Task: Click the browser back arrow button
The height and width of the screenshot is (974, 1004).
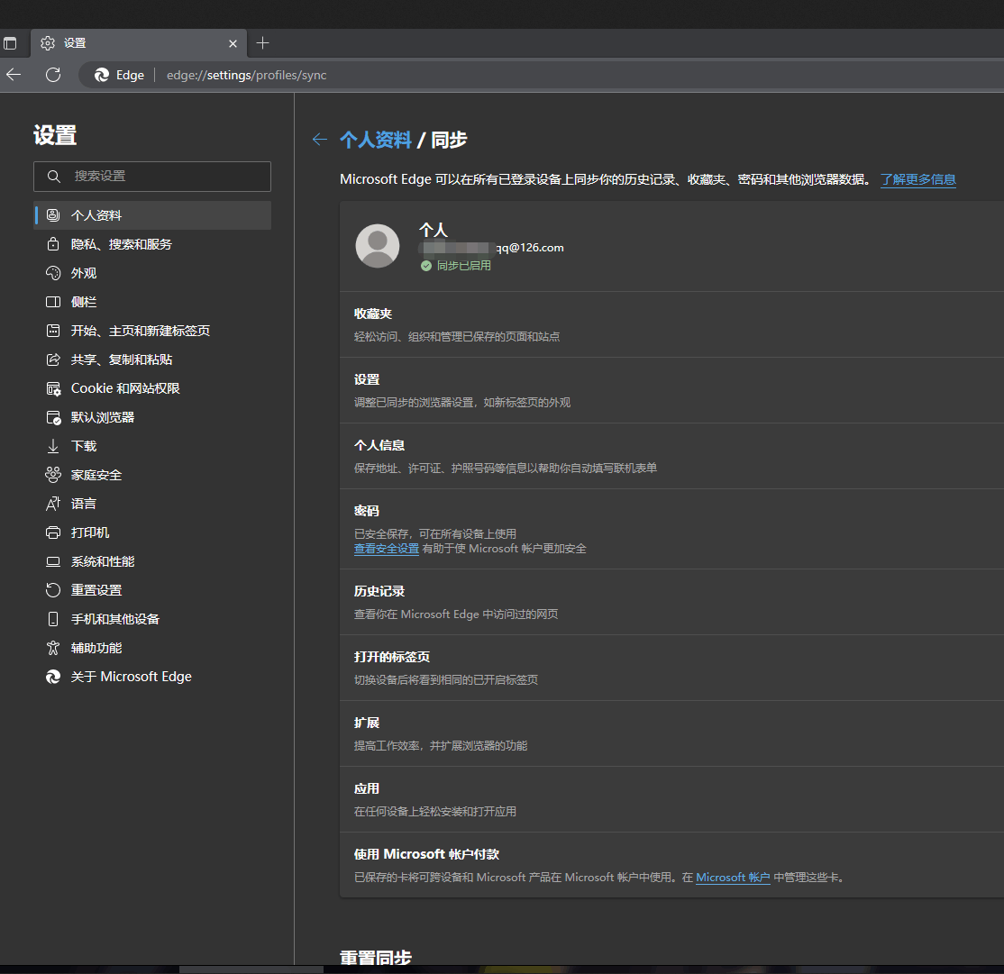Action: click(x=14, y=75)
